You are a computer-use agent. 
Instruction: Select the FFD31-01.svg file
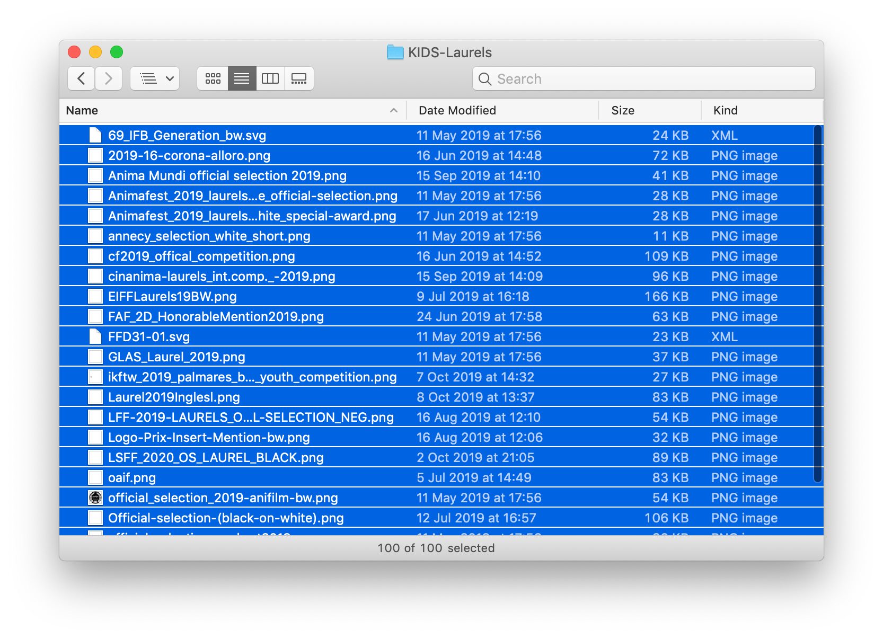[149, 336]
